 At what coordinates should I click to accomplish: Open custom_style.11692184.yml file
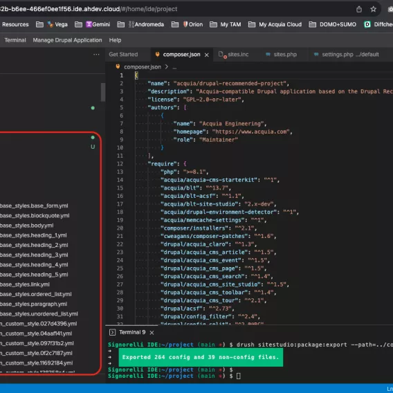37,363
